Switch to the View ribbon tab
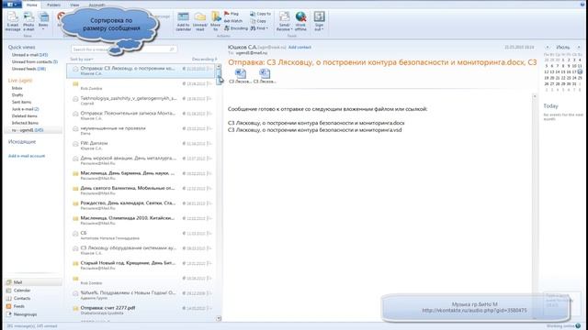588x330 pixels. pos(74,5)
